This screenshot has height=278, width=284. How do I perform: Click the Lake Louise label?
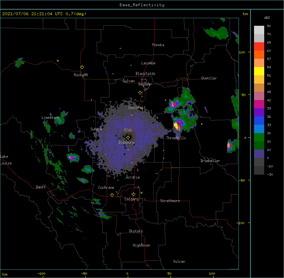[x=6, y=160]
